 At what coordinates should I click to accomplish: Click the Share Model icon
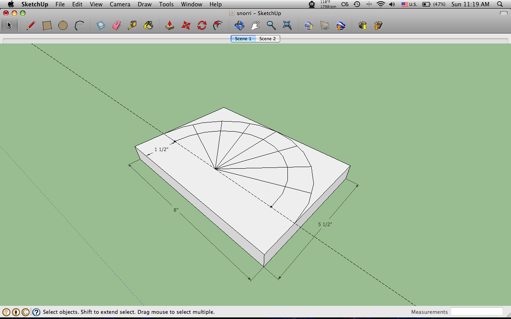[378, 26]
